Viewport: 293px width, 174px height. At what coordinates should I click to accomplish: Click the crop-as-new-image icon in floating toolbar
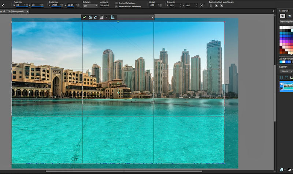[x=90, y=17]
